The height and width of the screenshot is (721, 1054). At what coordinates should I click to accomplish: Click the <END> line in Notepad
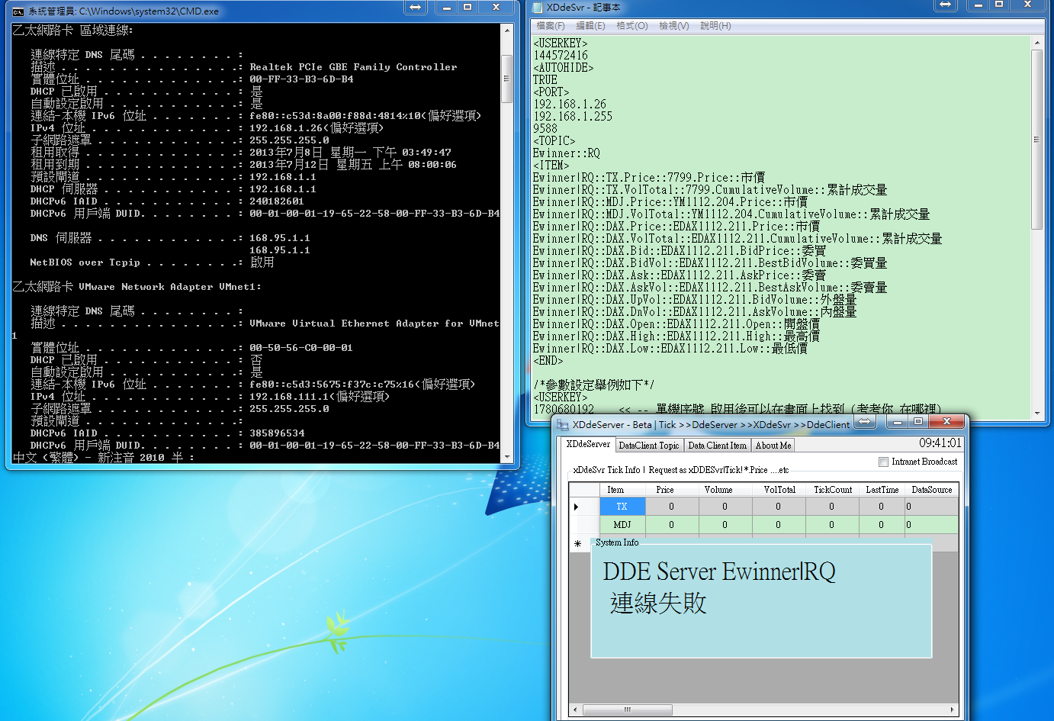(x=548, y=361)
